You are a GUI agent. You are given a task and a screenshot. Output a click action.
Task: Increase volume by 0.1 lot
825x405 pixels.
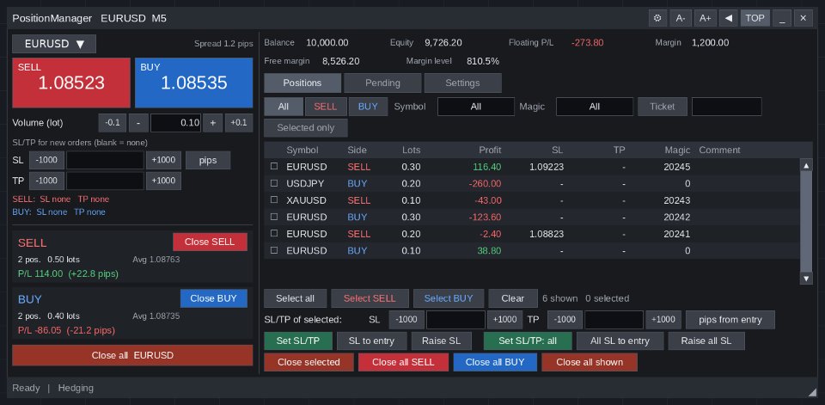pyautogui.click(x=239, y=123)
